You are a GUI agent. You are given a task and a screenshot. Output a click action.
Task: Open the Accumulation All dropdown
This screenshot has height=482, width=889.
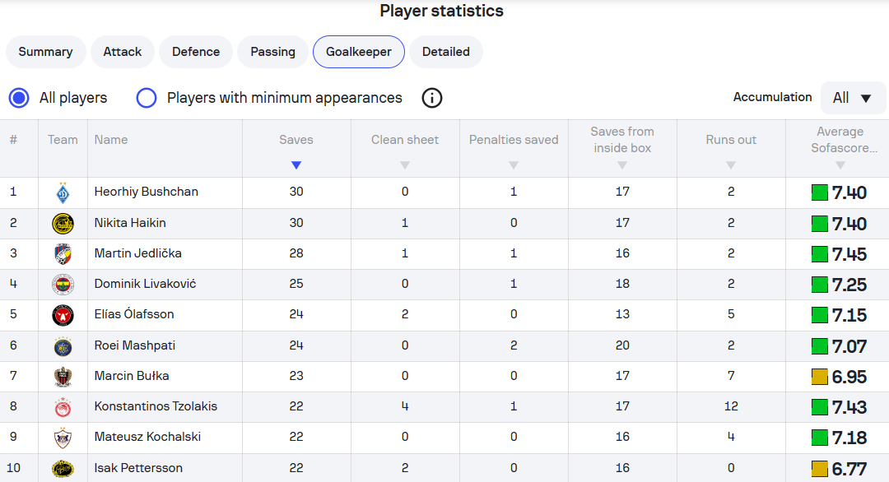pos(853,98)
